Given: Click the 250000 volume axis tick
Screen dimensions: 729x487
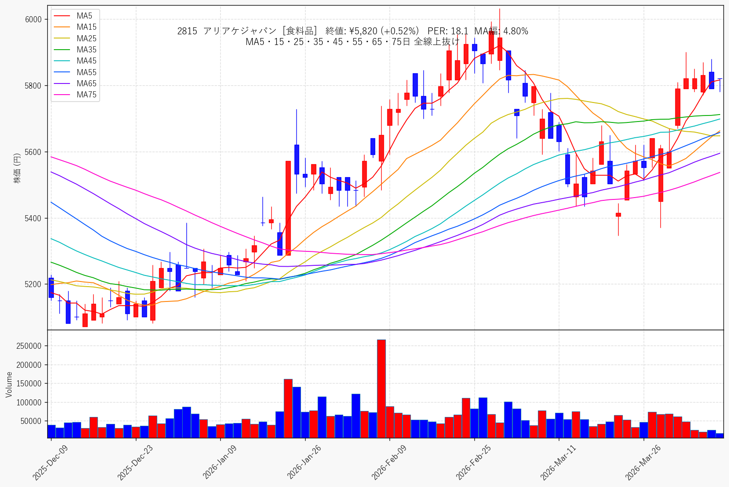Looking at the screenshot, I should (x=29, y=346).
